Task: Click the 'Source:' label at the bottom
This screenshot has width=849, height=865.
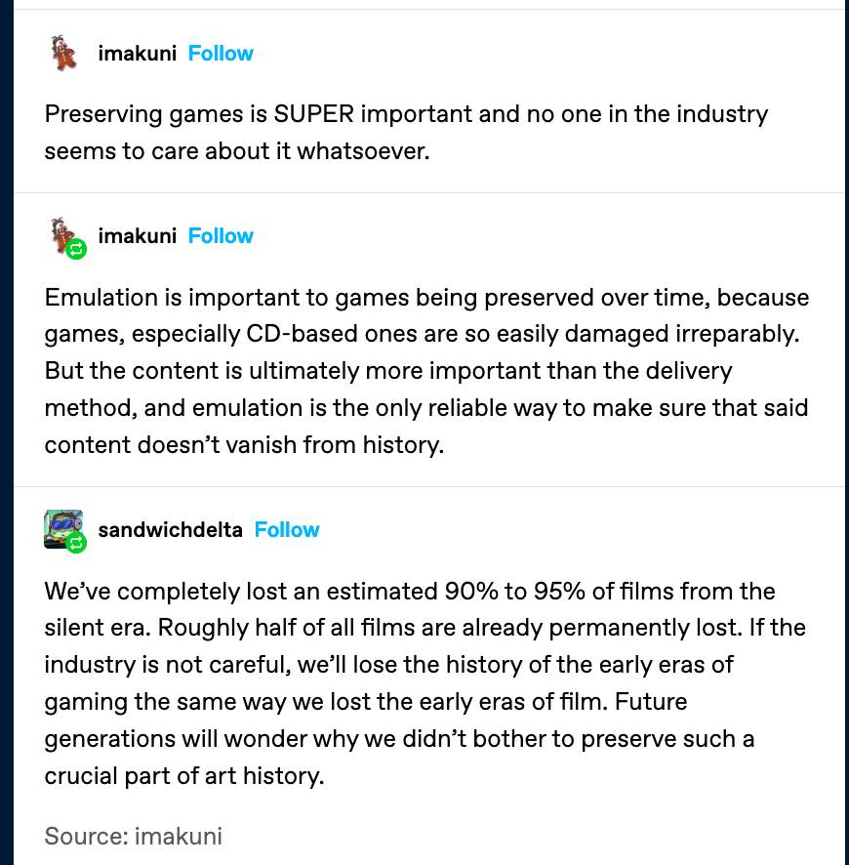Action: [x=86, y=836]
